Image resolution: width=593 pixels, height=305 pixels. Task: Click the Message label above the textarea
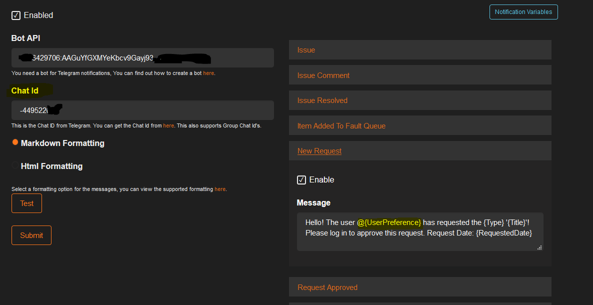[313, 203]
